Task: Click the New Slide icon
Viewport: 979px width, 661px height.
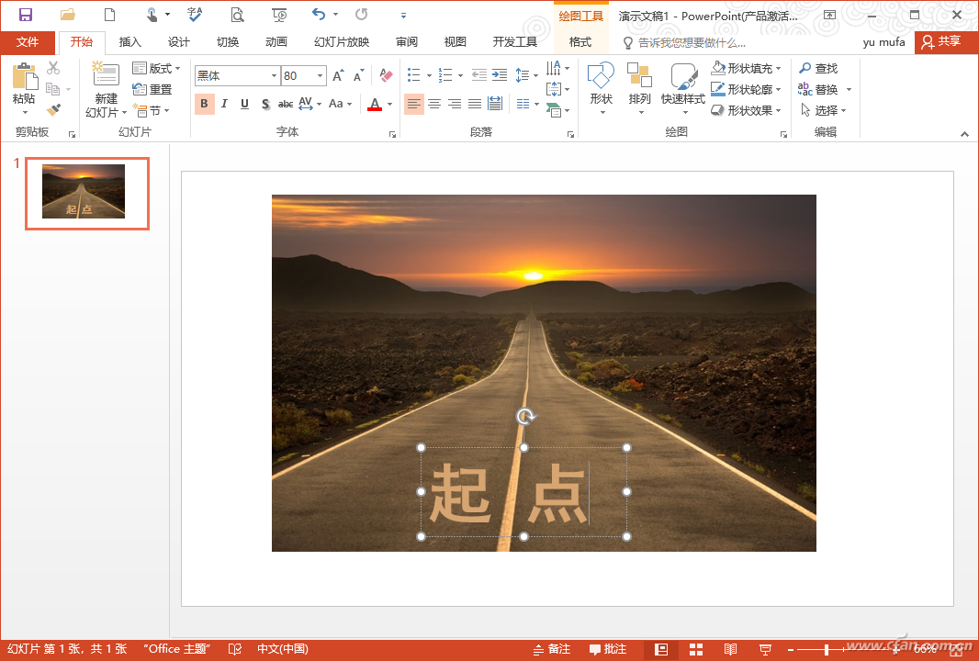Action: tap(106, 75)
